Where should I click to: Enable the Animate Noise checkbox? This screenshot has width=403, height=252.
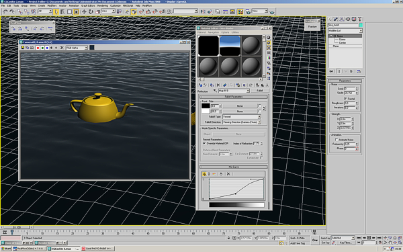337,140
